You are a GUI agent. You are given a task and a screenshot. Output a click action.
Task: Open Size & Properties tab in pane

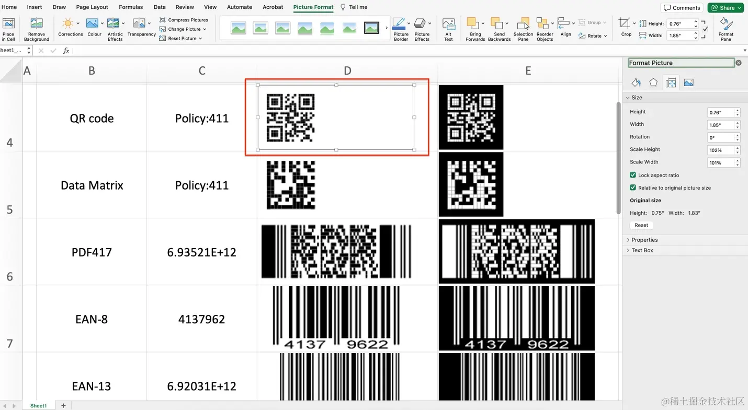pyautogui.click(x=671, y=83)
